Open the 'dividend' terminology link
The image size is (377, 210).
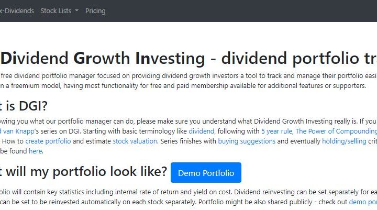pos(202,131)
